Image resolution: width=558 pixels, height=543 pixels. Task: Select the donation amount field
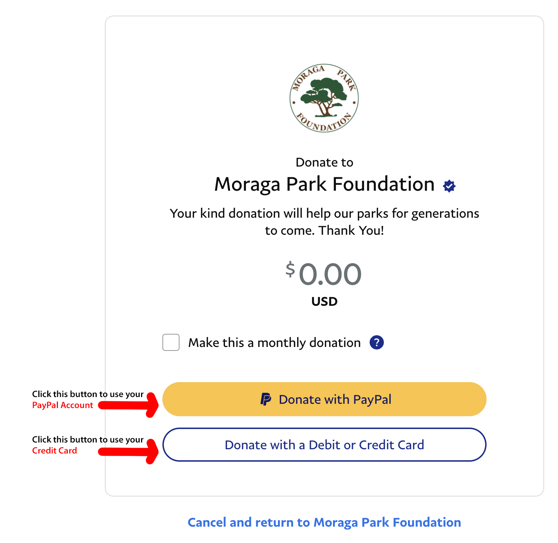point(324,274)
